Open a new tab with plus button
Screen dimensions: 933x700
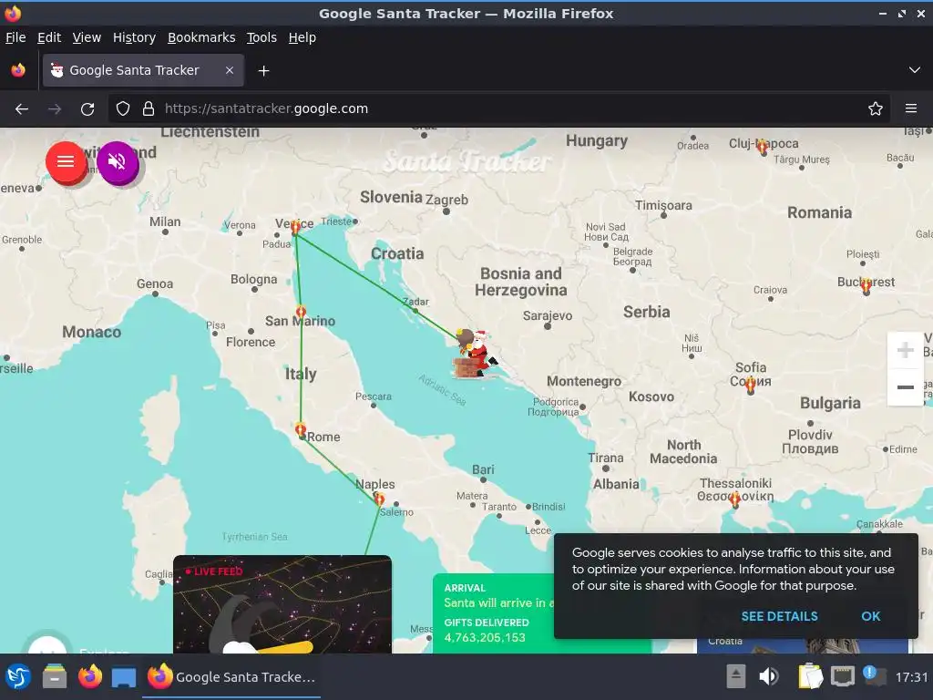263,71
